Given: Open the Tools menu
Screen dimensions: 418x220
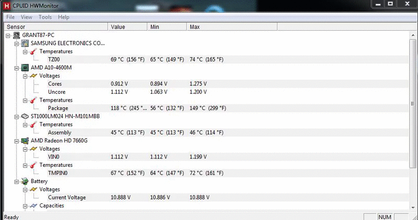Looking at the screenshot, I should (45, 17).
